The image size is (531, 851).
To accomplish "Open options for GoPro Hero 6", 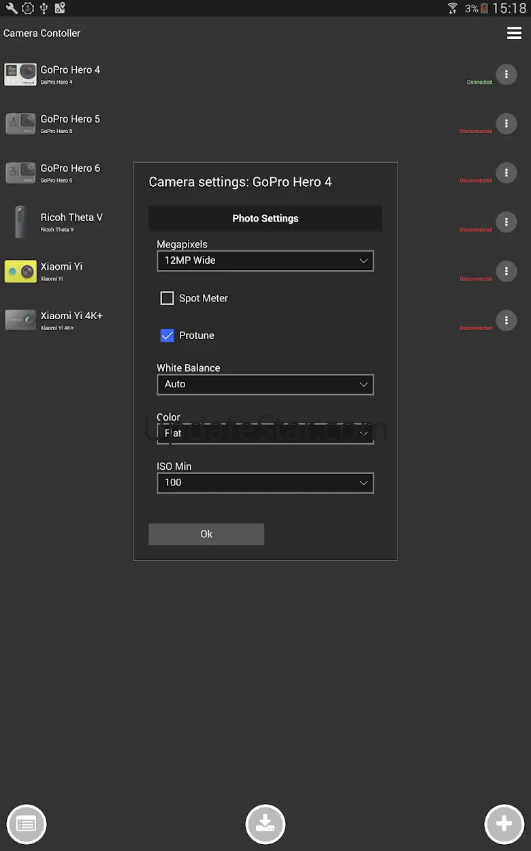I will tap(506, 173).
